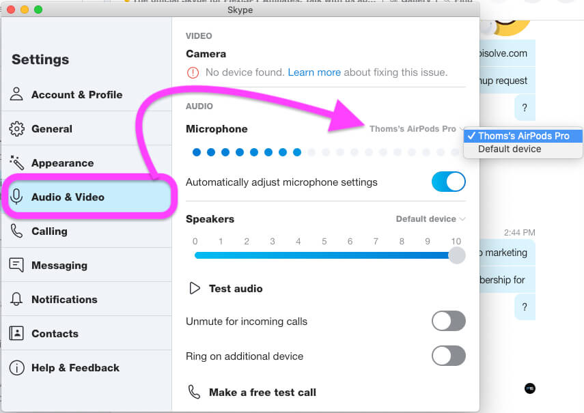The width and height of the screenshot is (584, 413).
Task: Click the Account & Profile person icon
Action: 16,94
